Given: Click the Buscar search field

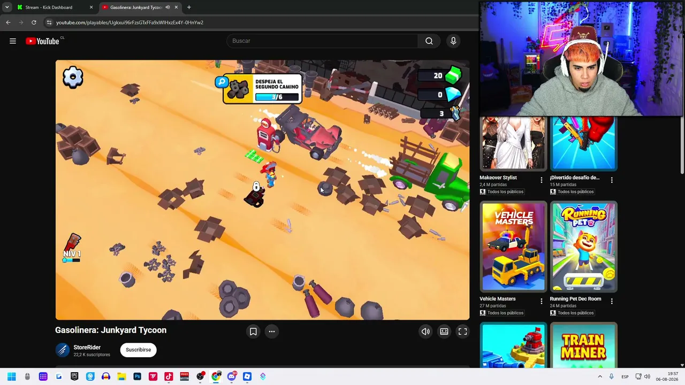Looking at the screenshot, I should click(x=322, y=41).
